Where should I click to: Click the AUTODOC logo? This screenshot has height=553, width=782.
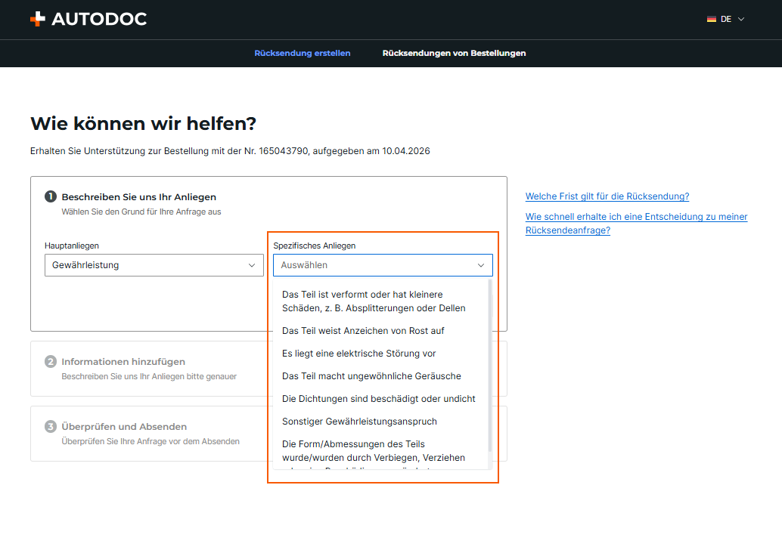click(x=88, y=19)
